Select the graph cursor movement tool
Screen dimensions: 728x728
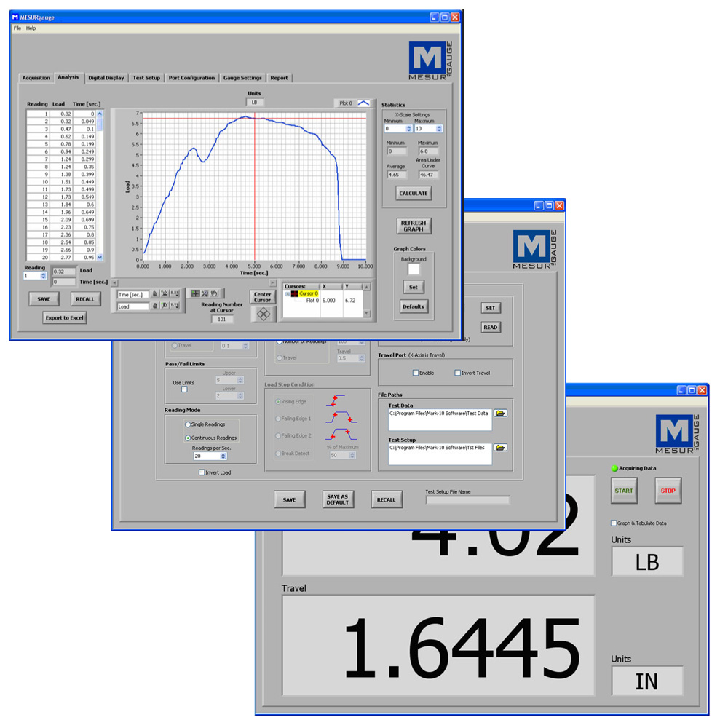point(195,293)
